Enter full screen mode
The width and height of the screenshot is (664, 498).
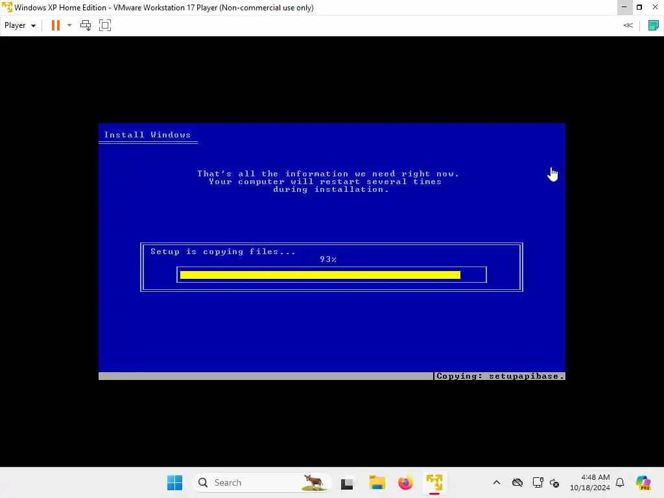click(x=105, y=25)
